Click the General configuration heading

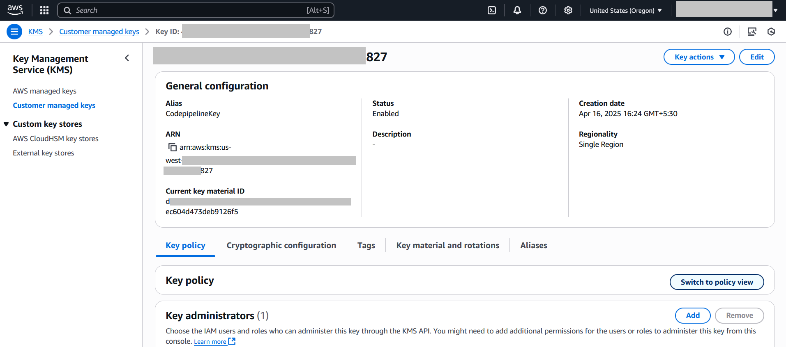pyautogui.click(x=217, y=86)
